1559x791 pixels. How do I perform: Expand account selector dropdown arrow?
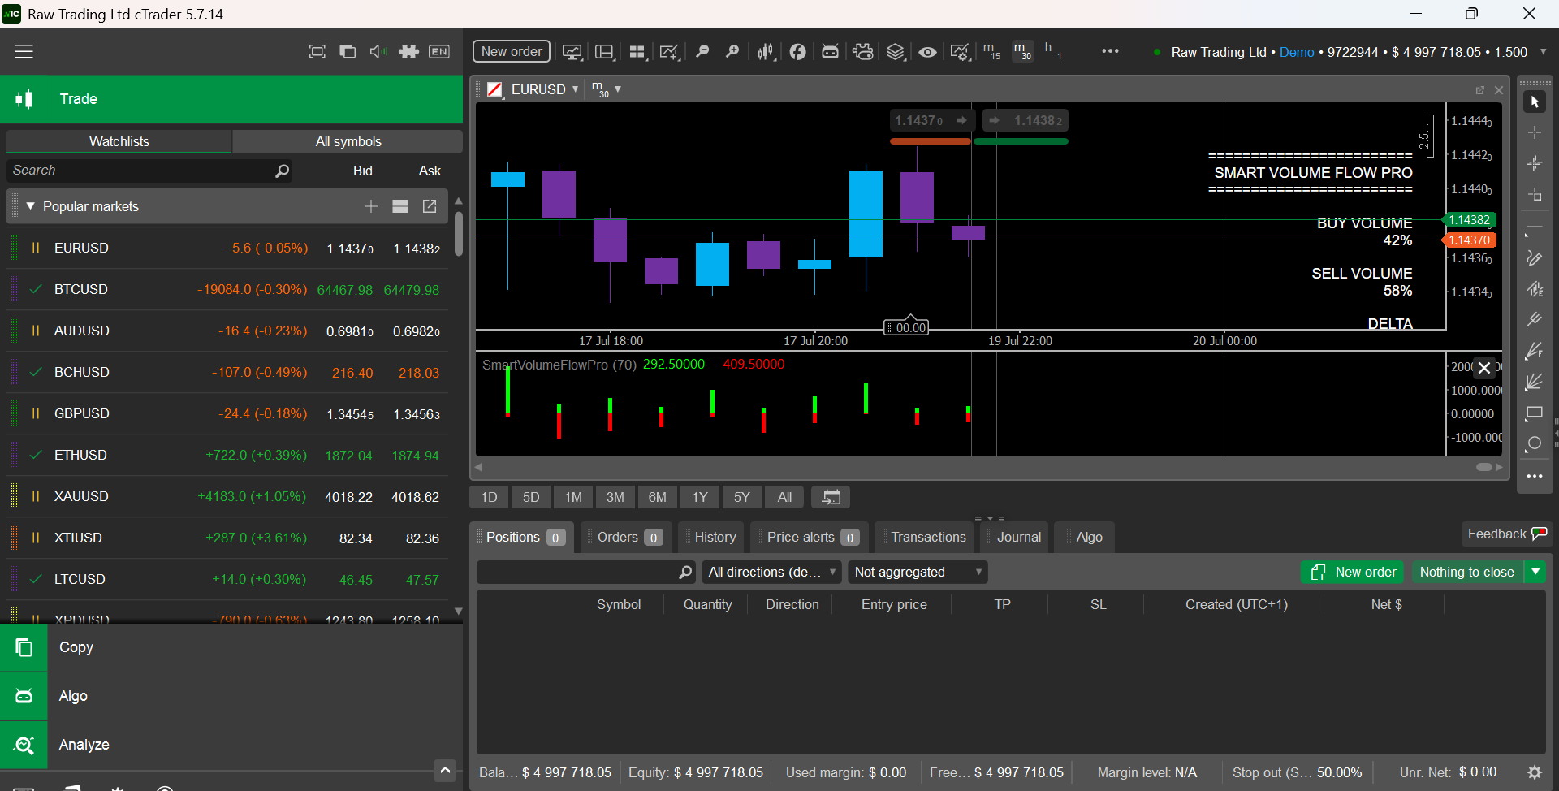point(1543,51)
